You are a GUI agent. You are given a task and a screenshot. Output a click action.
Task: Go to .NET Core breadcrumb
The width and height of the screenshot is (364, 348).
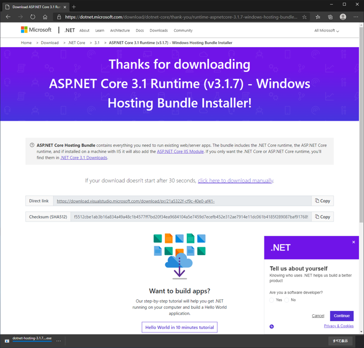(77, 43)
